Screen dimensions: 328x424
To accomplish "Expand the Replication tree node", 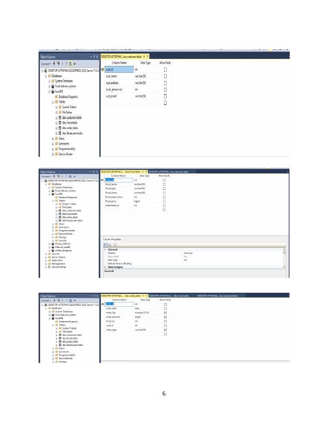I will point(46,261).
